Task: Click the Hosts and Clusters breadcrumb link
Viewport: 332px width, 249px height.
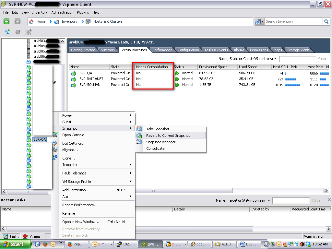Action: pos(108,22)
